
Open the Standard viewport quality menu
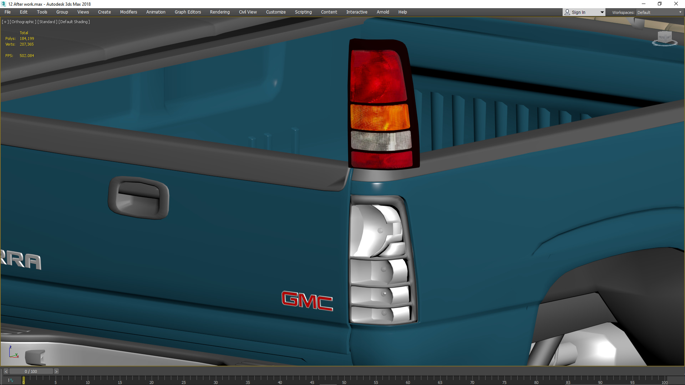point(47,22)
